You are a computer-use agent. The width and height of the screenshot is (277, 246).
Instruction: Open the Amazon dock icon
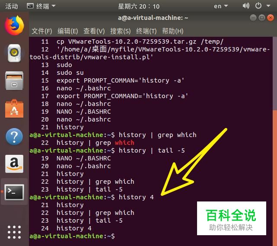(x=14, y=164)
